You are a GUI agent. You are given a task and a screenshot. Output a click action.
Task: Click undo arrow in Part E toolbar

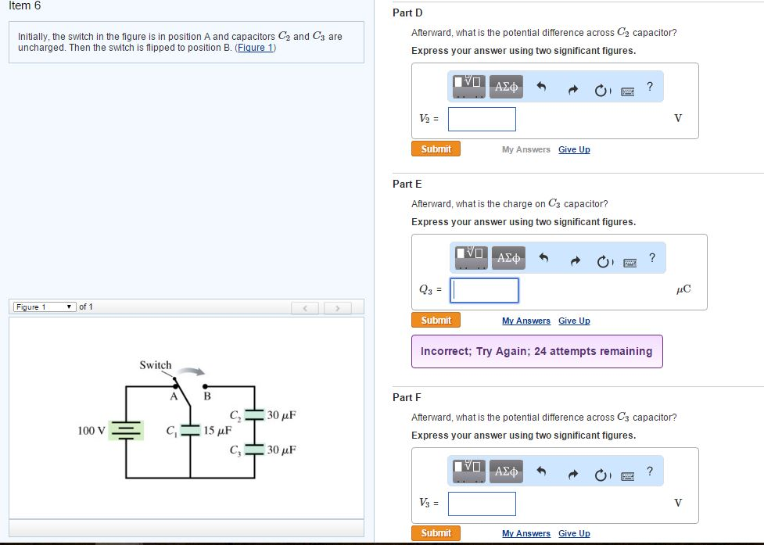pyautogui.click(x=543, y=257)
